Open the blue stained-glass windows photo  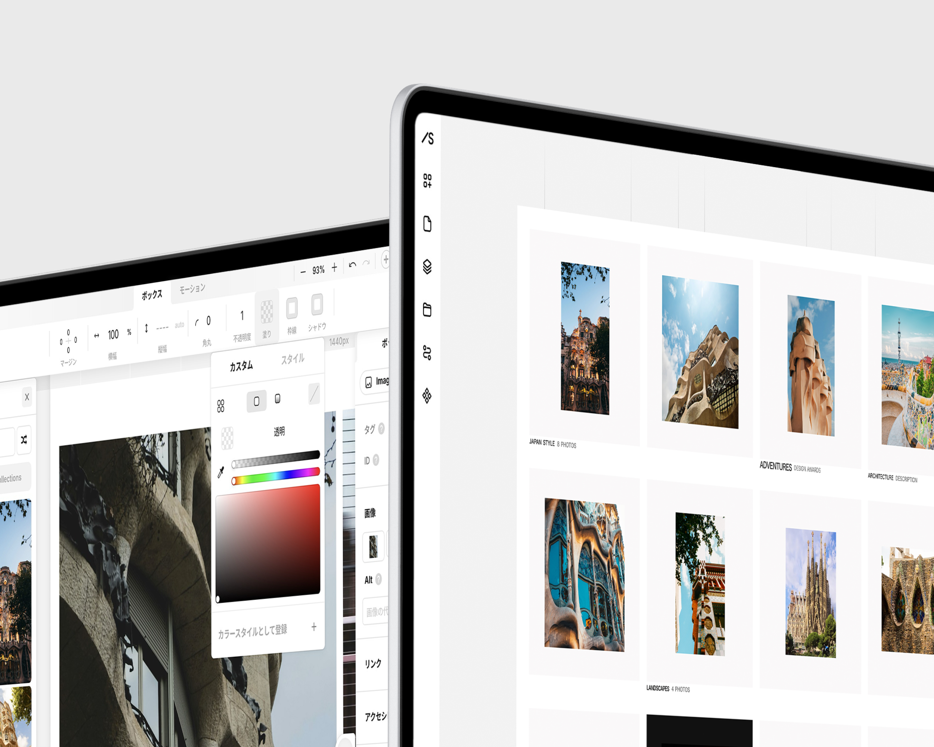point(584,575)
